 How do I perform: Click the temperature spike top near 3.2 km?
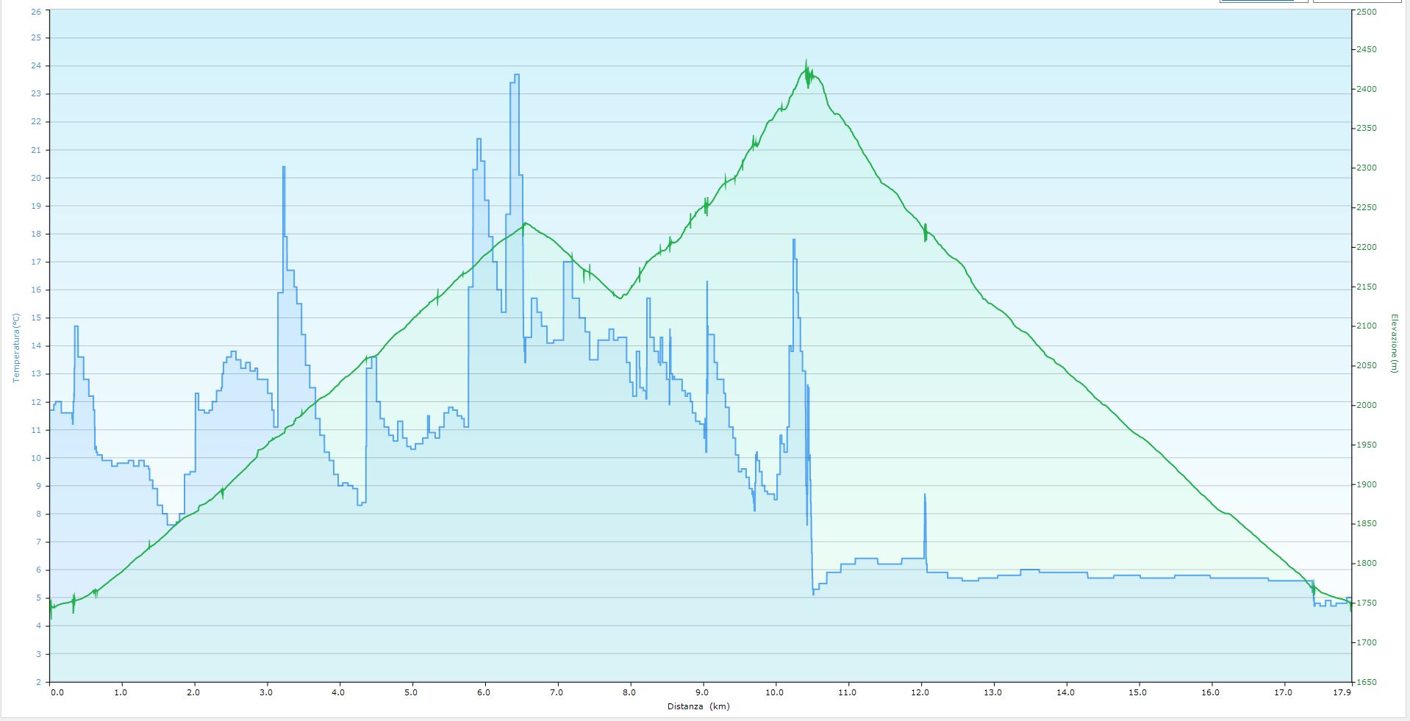click(x=283, y=168)
